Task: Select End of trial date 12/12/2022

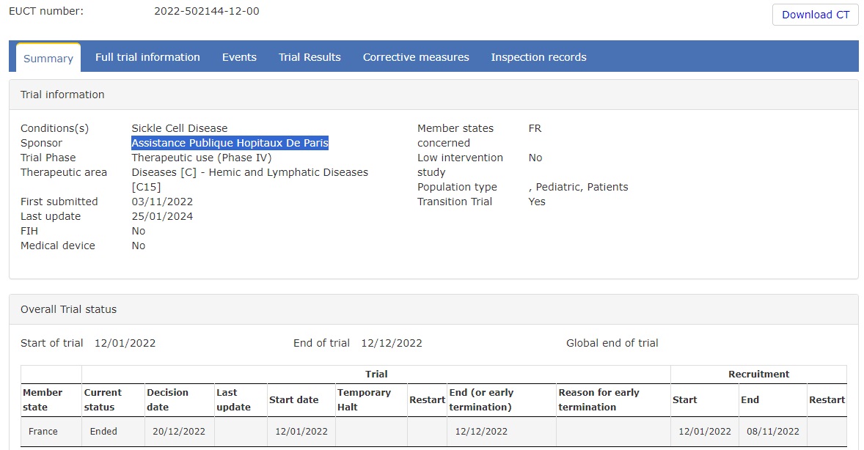Action: (x=392, y=343)
